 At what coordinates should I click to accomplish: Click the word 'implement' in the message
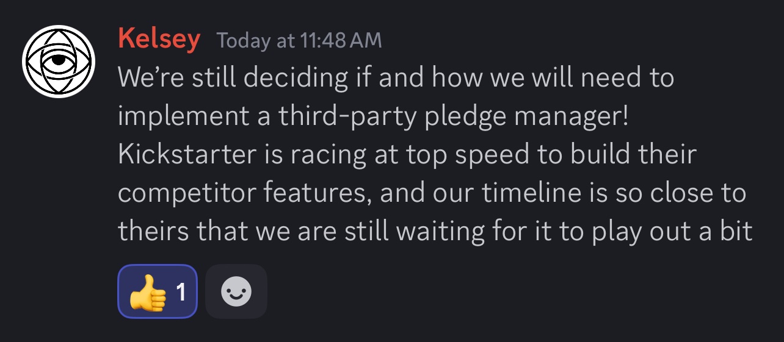(184, 116)
